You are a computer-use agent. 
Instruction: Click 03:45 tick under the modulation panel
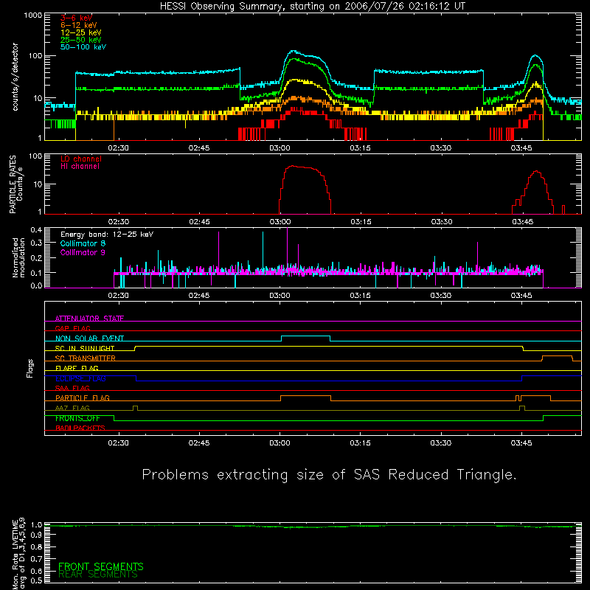pos(521,296)
